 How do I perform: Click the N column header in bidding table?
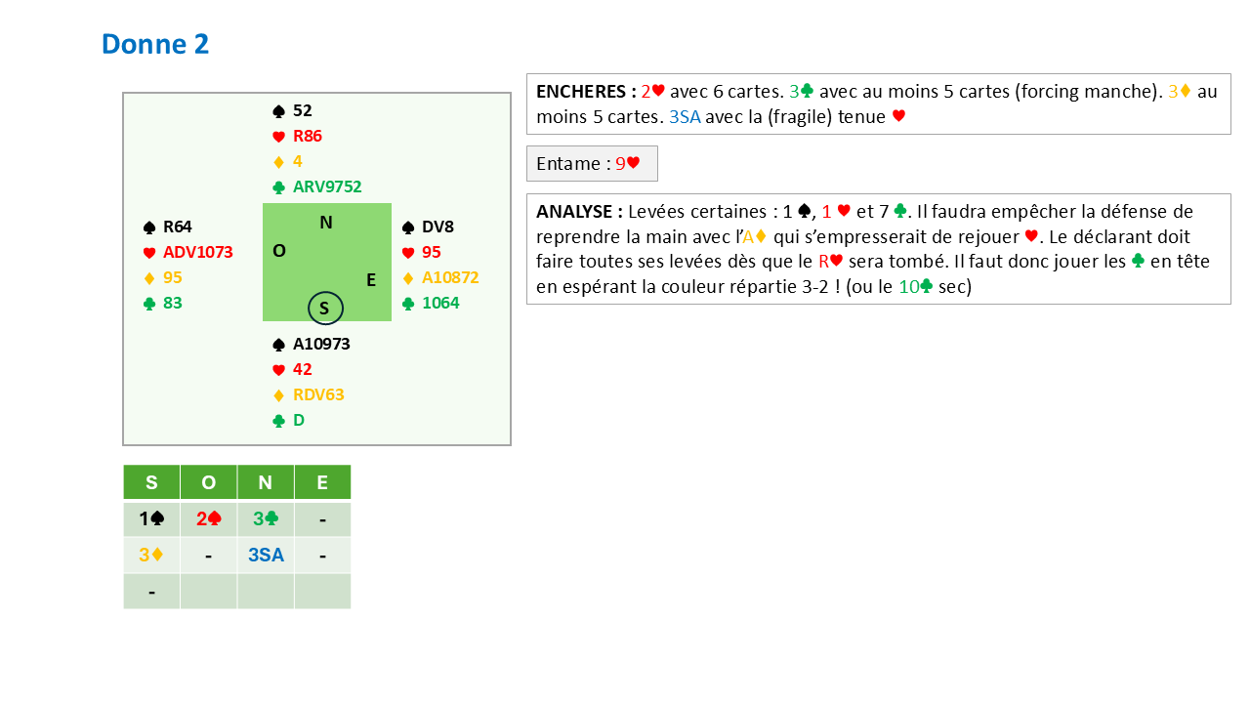tap(265, 482)
